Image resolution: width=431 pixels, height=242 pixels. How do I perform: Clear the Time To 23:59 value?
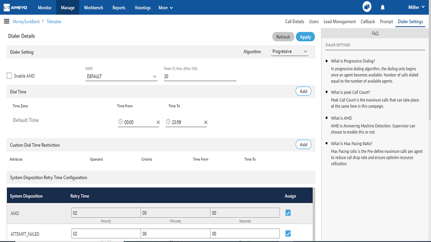point(206,122)
